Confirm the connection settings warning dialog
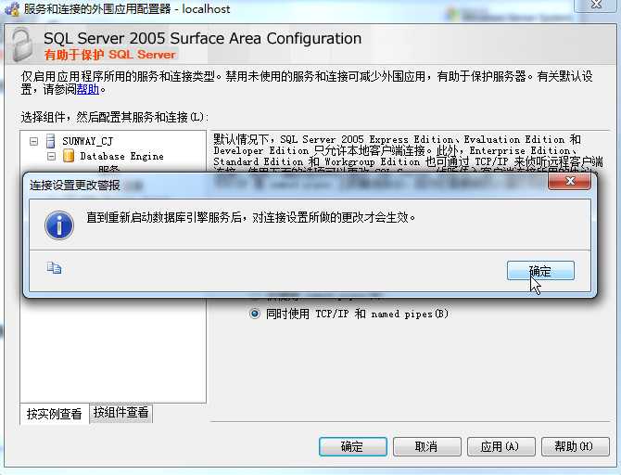This screenshot has width=621, height=475. [540, 271]
